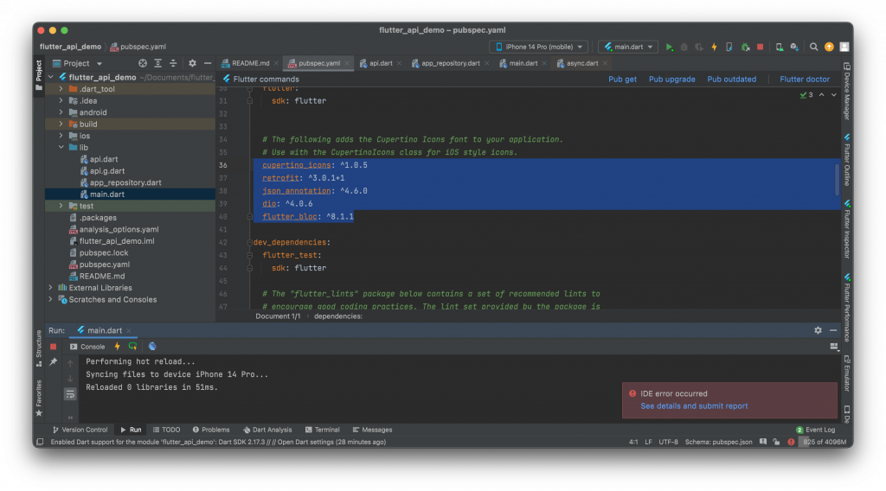
Task: Collapse the lib folder
Action: click(61, 147)
